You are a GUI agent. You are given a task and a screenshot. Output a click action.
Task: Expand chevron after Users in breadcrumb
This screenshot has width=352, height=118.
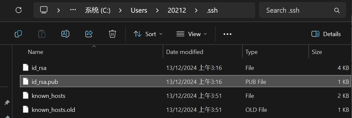tap(157, 10)
